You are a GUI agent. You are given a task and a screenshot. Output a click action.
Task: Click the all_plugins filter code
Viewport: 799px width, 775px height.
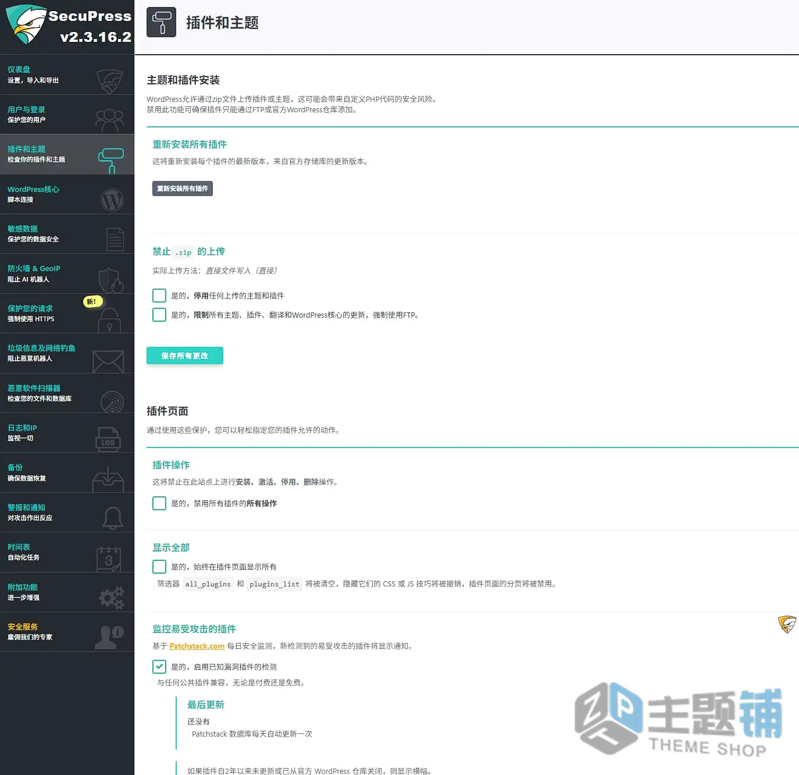tap(208, 584)
